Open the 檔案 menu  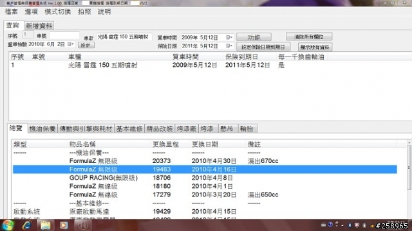pyautogui.click(x=12, y=12)
